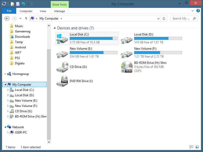
Task: Go up one level with Up arrow
Action: 26,18
